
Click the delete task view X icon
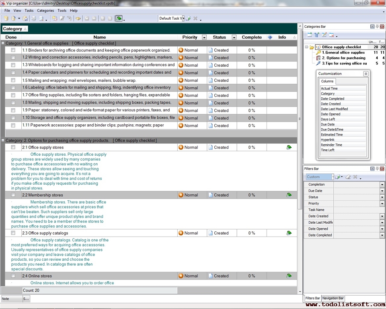click(x=195, y=19)
